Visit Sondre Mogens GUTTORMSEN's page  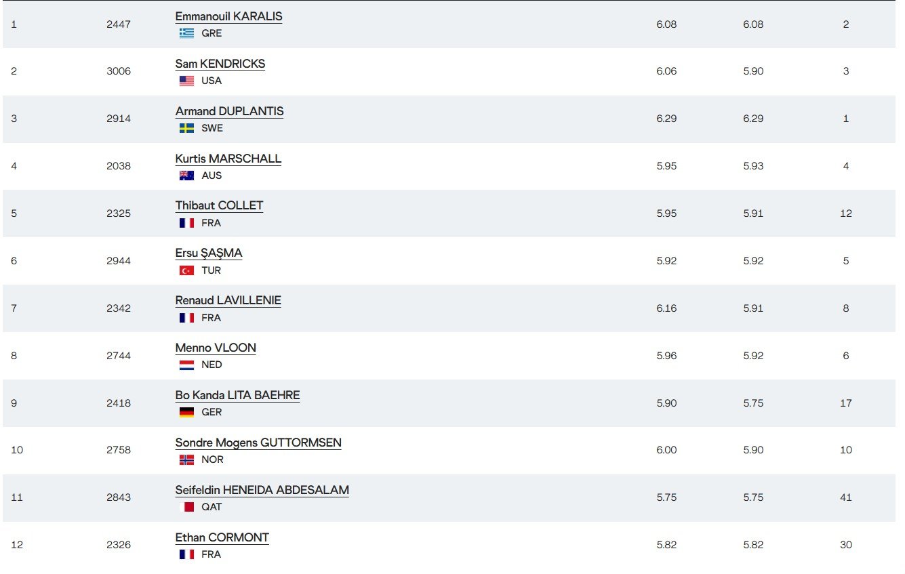pos(258,443)
